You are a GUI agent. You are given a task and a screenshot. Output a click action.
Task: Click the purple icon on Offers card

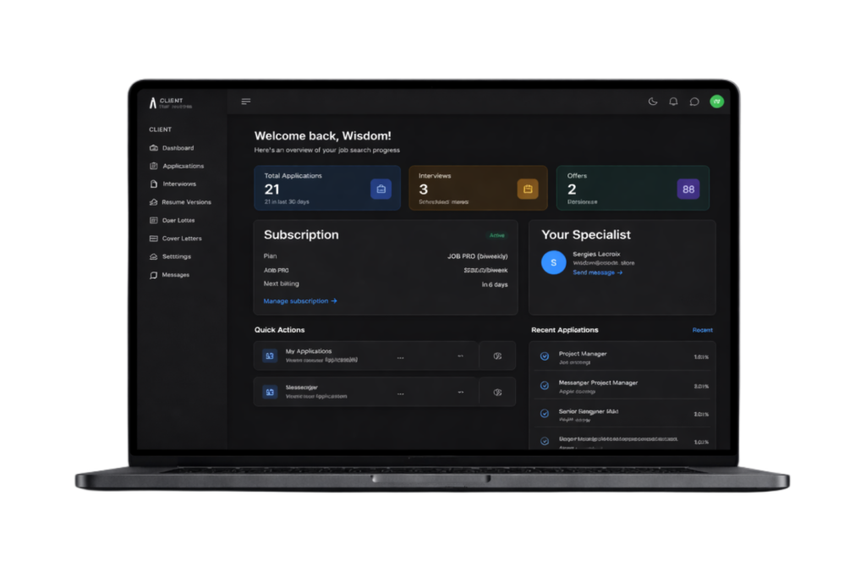688,189
